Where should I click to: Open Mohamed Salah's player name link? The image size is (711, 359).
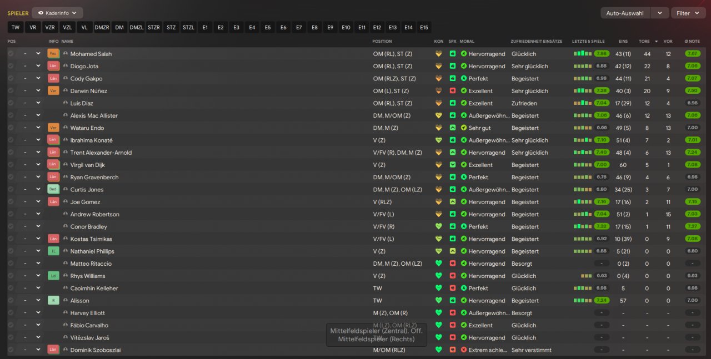[91, 54]
